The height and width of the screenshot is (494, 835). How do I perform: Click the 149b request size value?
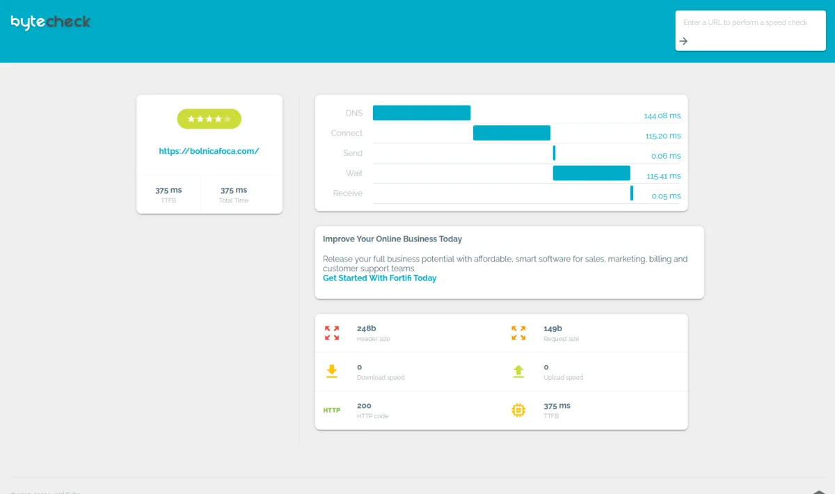coord(552,328)
